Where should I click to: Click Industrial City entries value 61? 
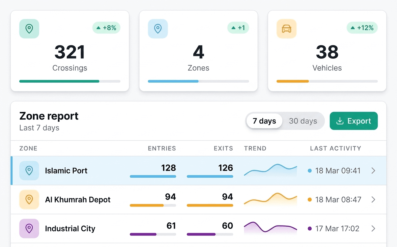click(x=171, y=226)
